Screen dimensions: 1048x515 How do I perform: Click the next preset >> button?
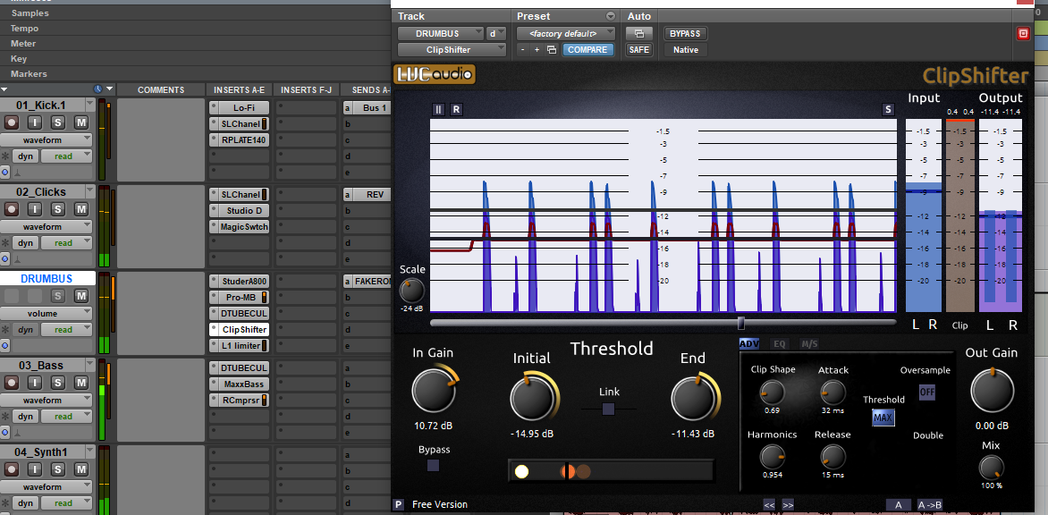coord(787,504)
